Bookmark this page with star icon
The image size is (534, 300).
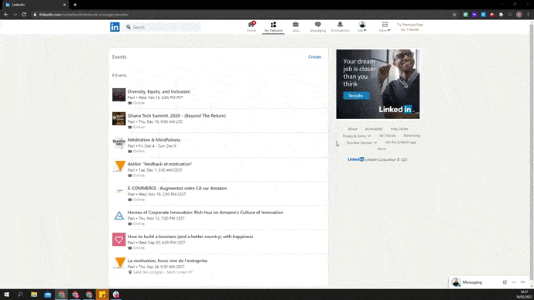pyautogui.click(x=454, y=15)
